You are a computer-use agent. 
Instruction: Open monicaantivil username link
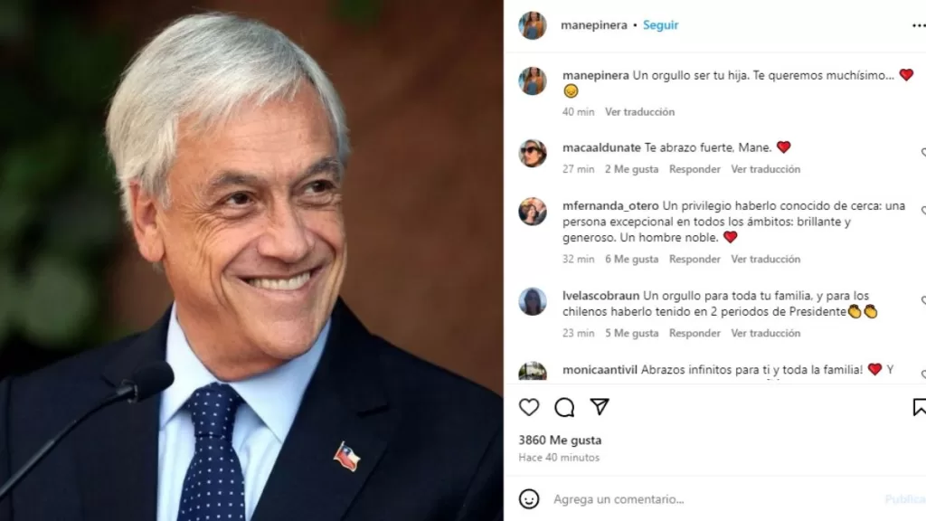pos(600,370)
